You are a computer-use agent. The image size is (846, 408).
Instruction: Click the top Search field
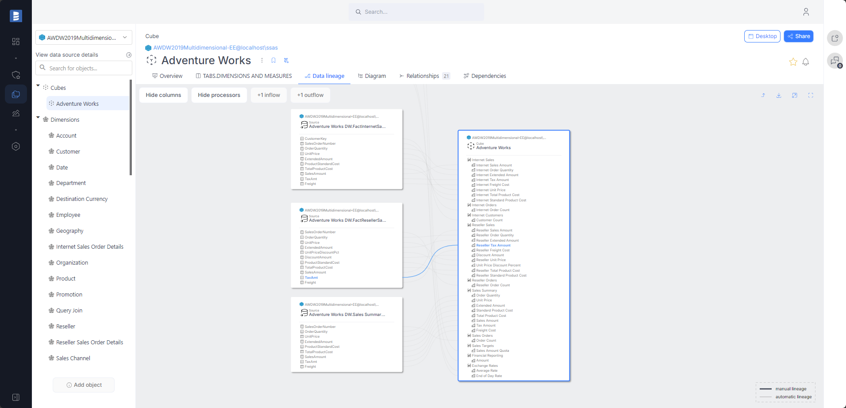click(x=416, y=12)
